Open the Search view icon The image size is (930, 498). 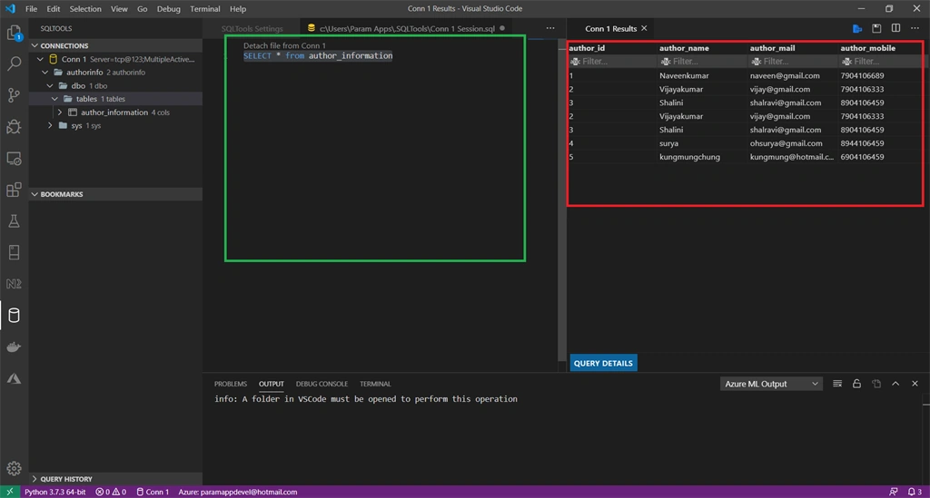pos(14,63)
